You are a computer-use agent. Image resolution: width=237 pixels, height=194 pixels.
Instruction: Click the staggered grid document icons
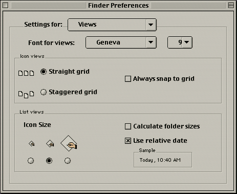pos(26,94)
